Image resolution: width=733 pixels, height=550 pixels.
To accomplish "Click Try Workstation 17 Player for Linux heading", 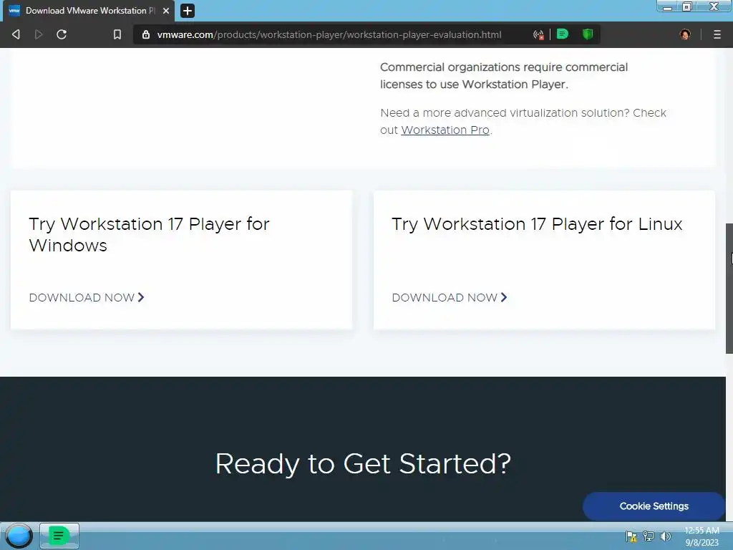I will pos(537,224).
